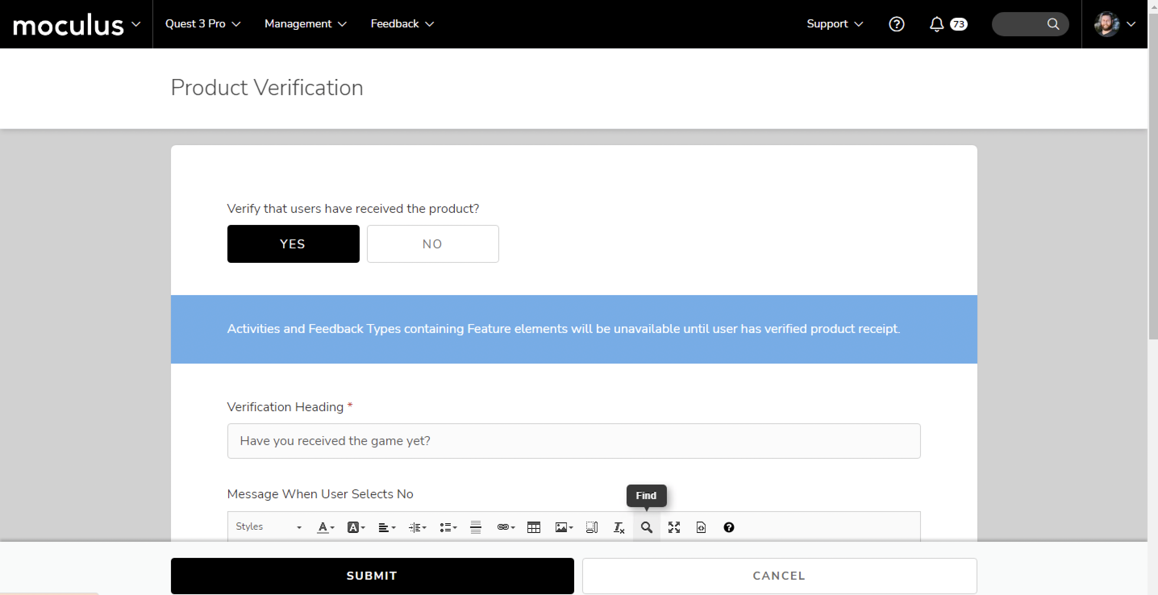Open the insert image menu

pos(564,527)
